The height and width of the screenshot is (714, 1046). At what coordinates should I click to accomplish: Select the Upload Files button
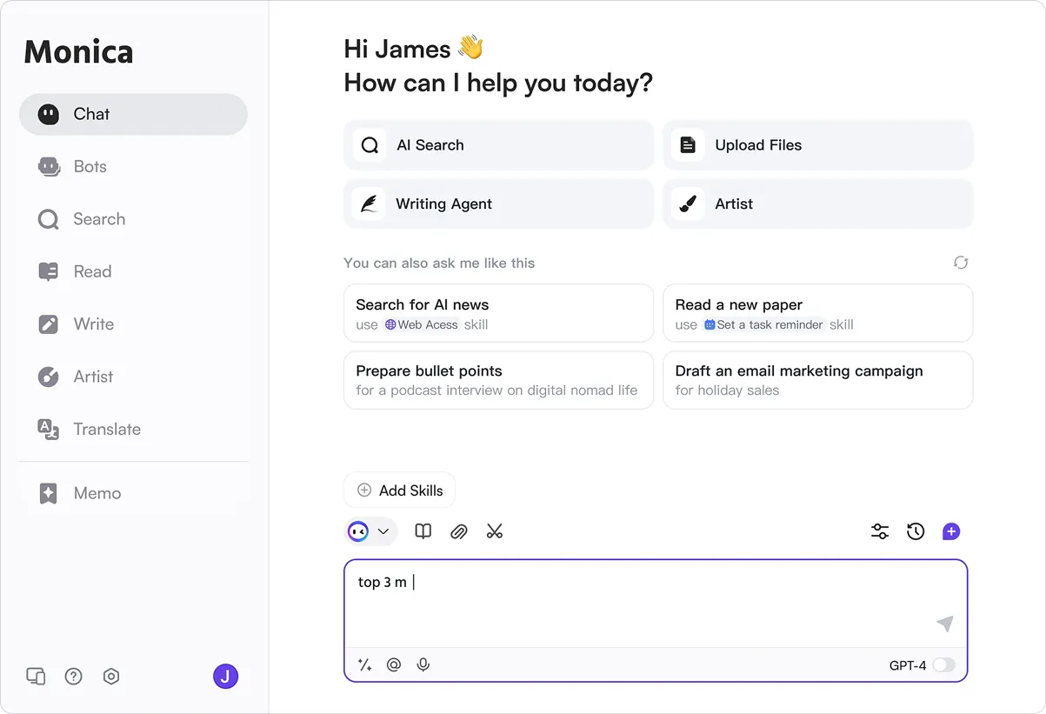(x=817, y=145)
